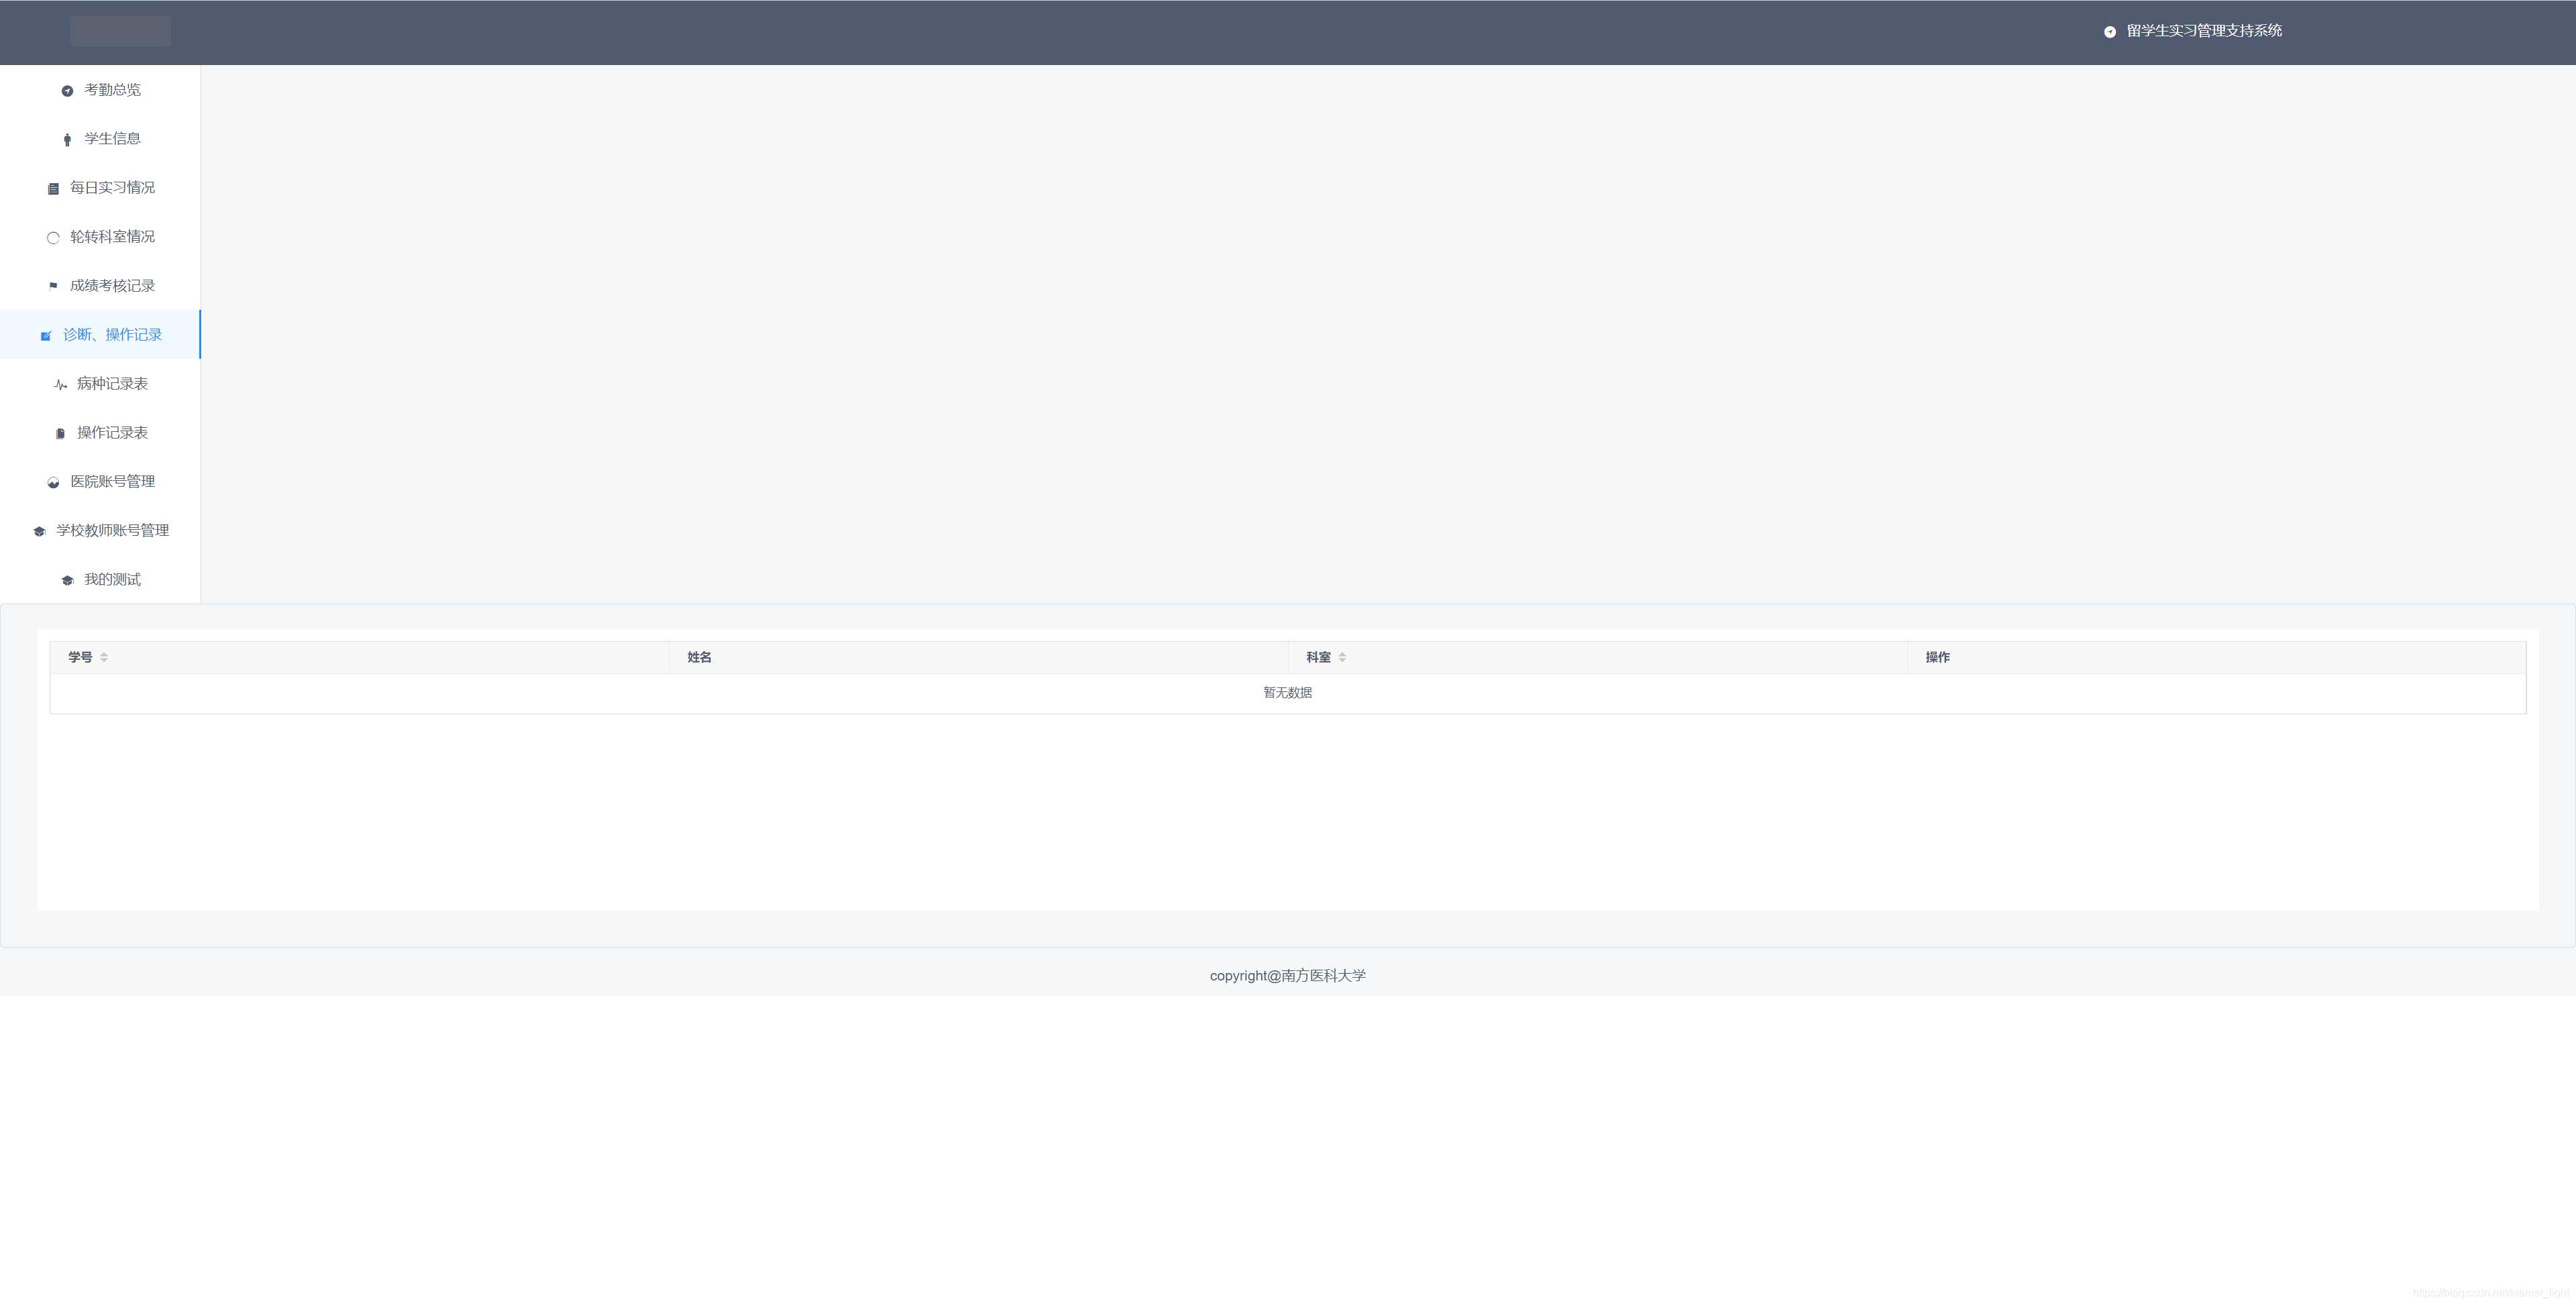Click the 我的测试 graduation cap icon
Viewport: 2576px width, 1305px height.
(67, 581)
